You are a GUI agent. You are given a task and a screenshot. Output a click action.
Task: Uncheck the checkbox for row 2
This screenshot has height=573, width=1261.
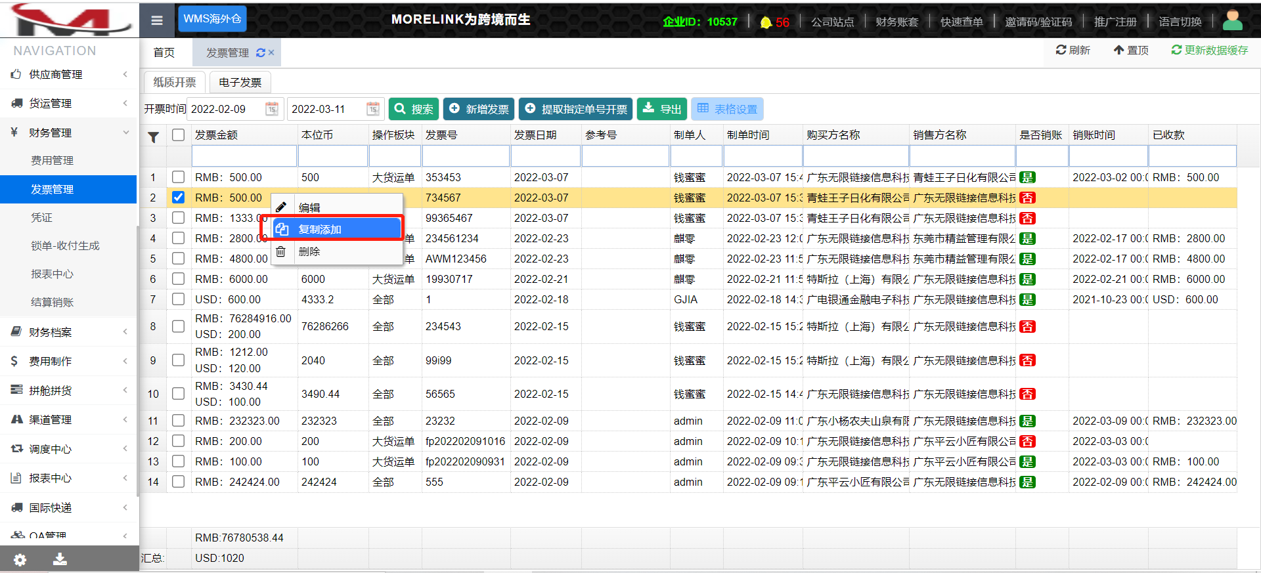[x=178, y=197]
